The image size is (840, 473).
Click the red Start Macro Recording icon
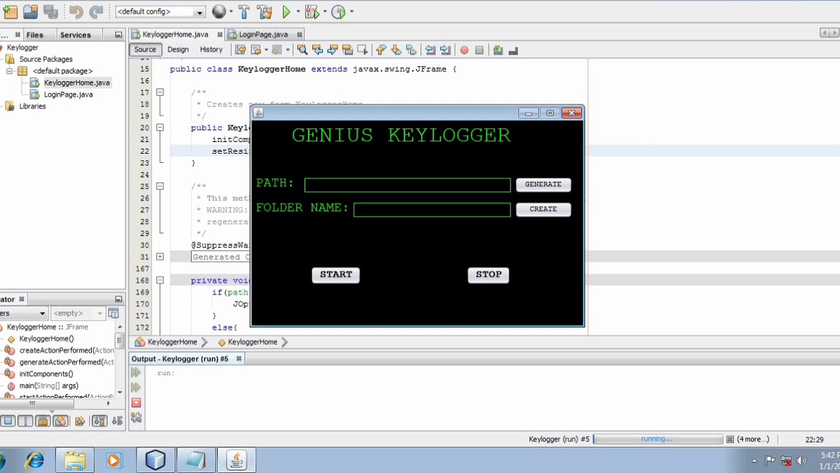click(x=464, y=50)
